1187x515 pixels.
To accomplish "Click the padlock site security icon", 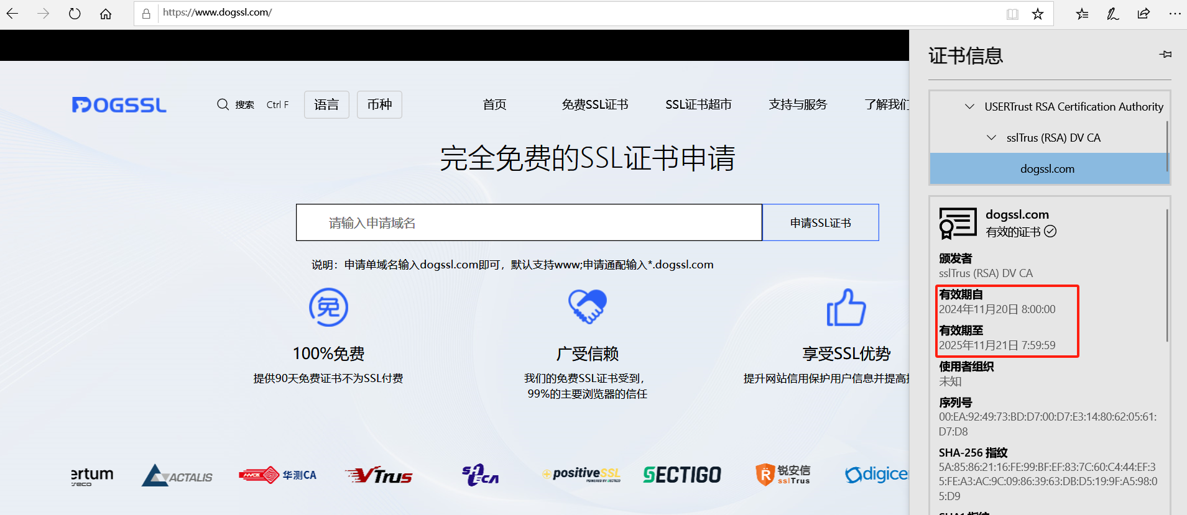I will pos(146,14).
